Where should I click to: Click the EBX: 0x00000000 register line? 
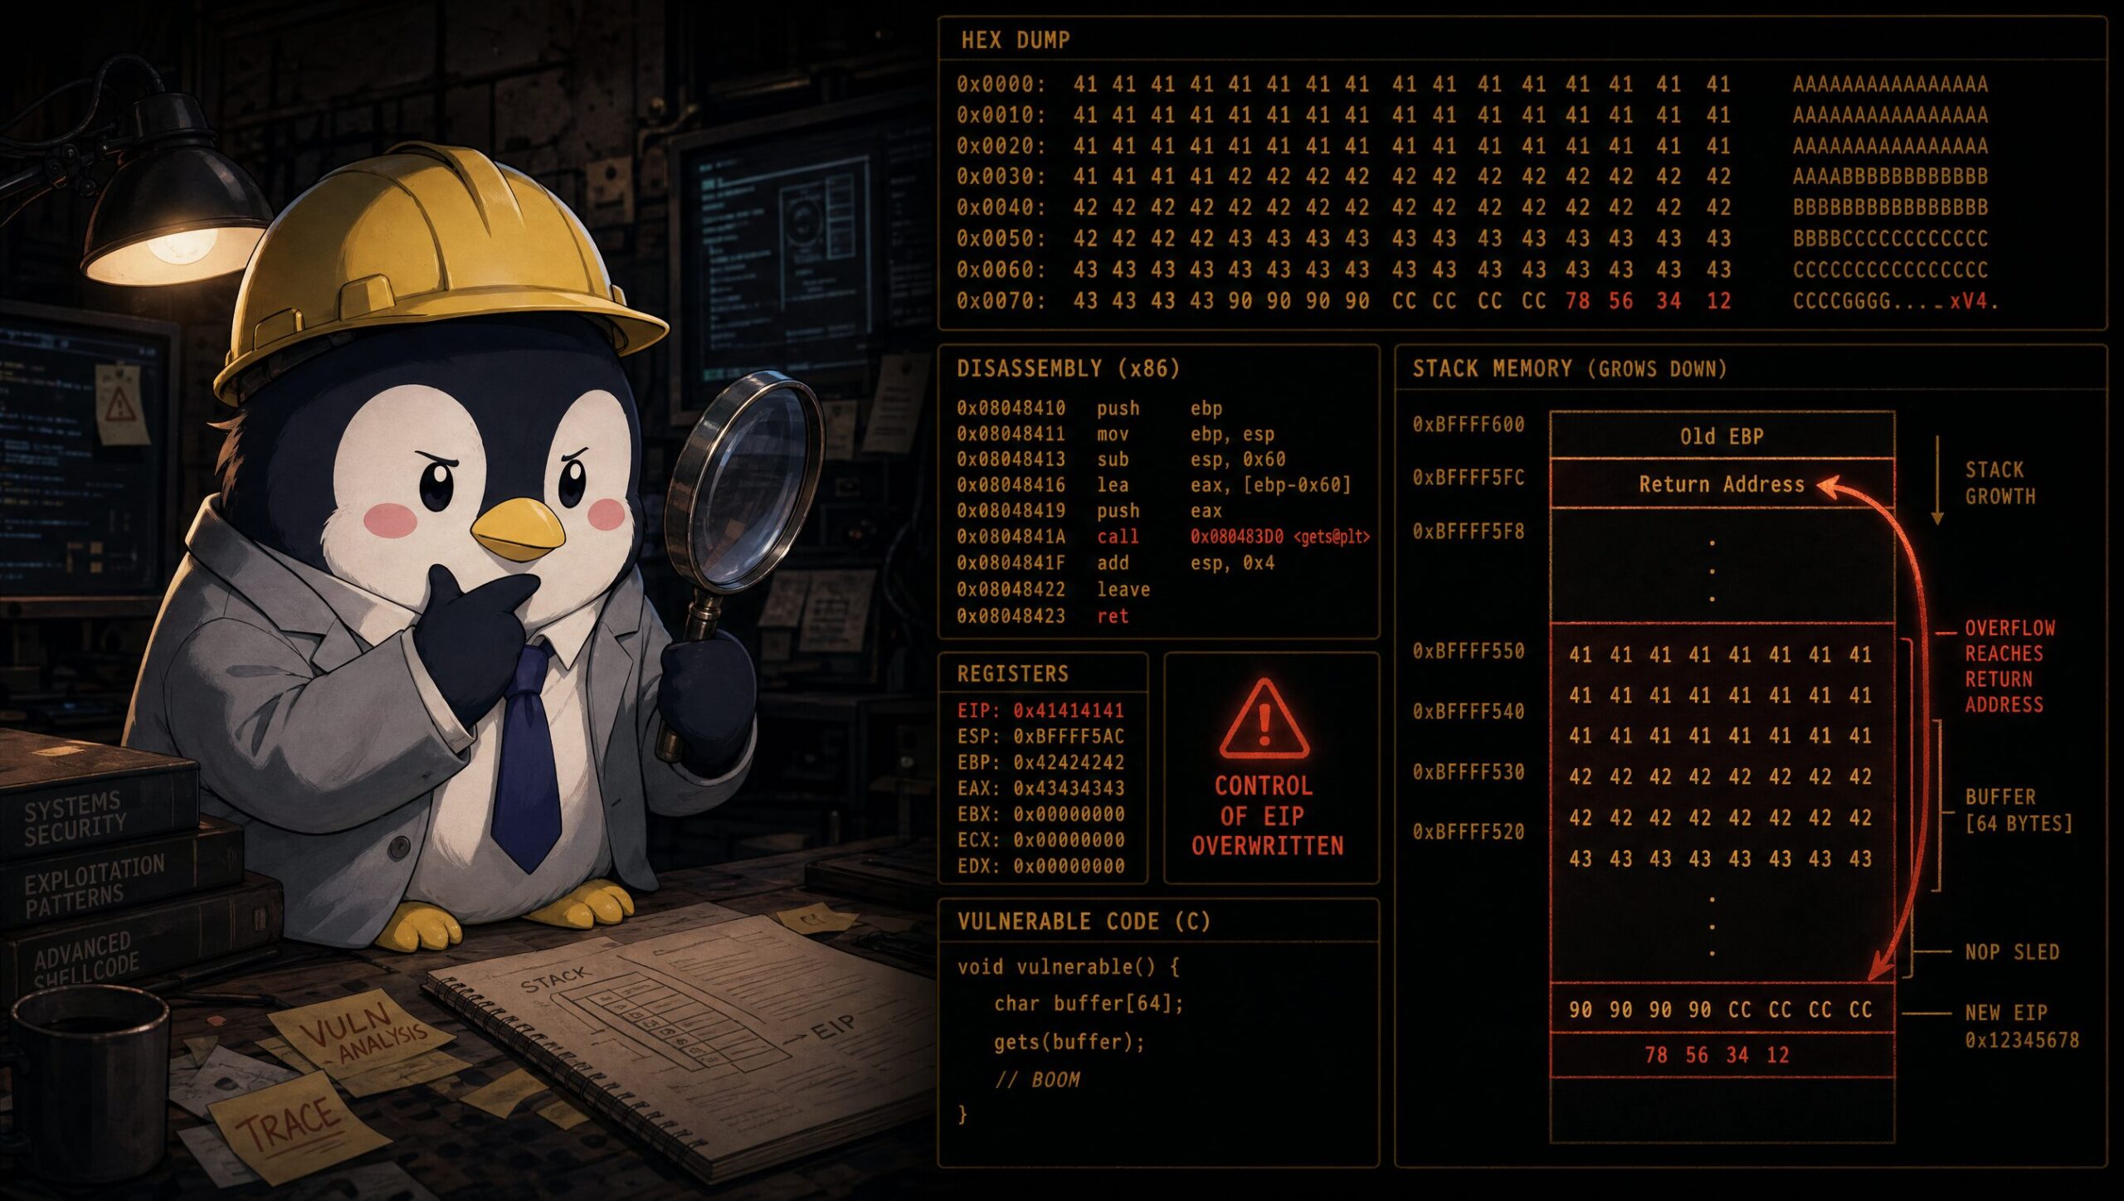click(1040, 814)
